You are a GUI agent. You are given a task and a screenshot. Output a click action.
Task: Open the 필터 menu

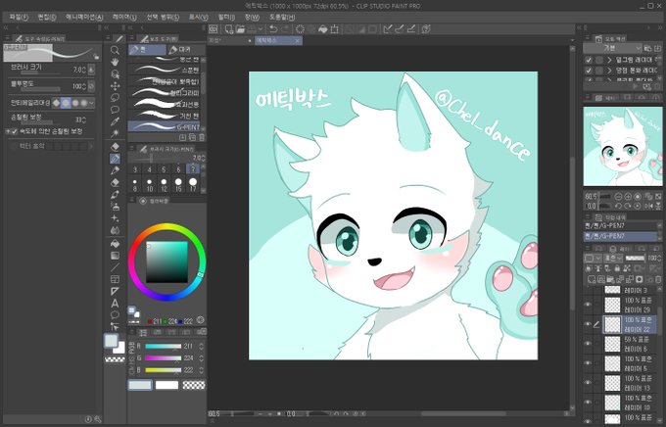pyautogui.click(x=226, y=17)
